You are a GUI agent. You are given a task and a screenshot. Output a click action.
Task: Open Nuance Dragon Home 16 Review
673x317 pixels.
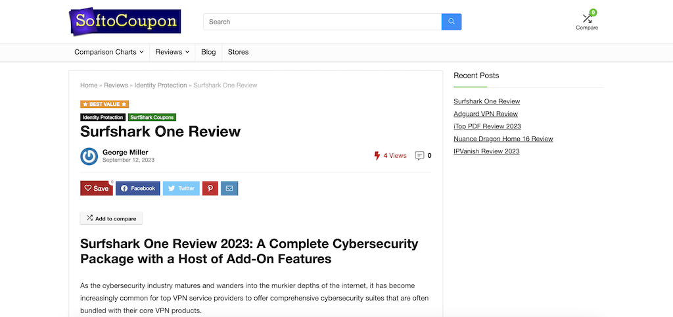pos(503,139)
